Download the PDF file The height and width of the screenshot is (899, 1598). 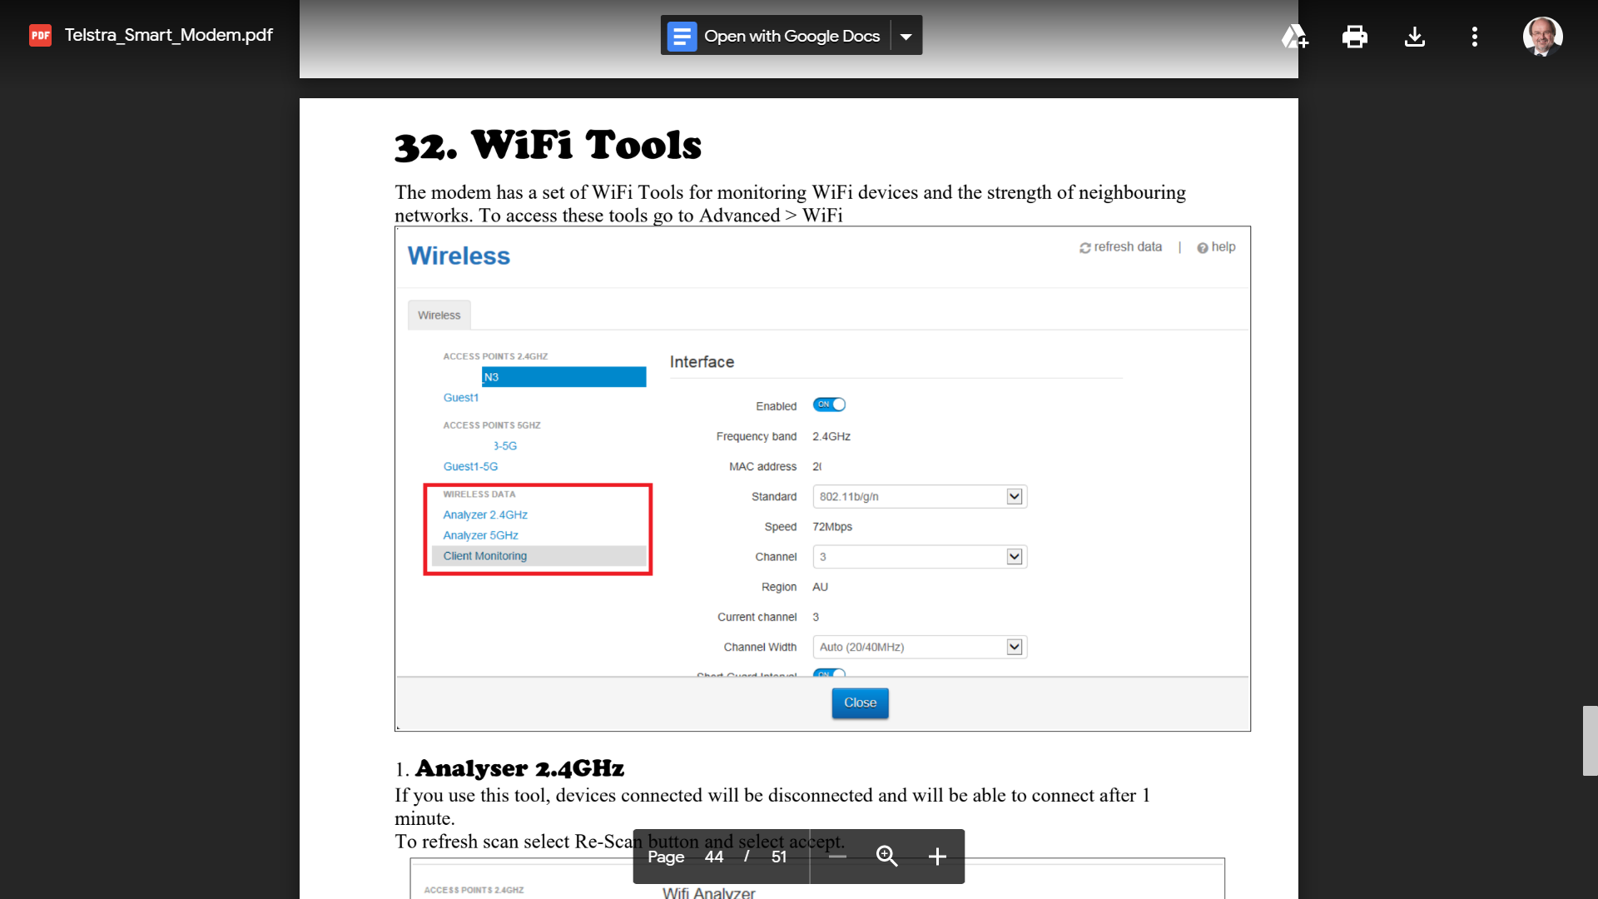[x=1415, y=37]
